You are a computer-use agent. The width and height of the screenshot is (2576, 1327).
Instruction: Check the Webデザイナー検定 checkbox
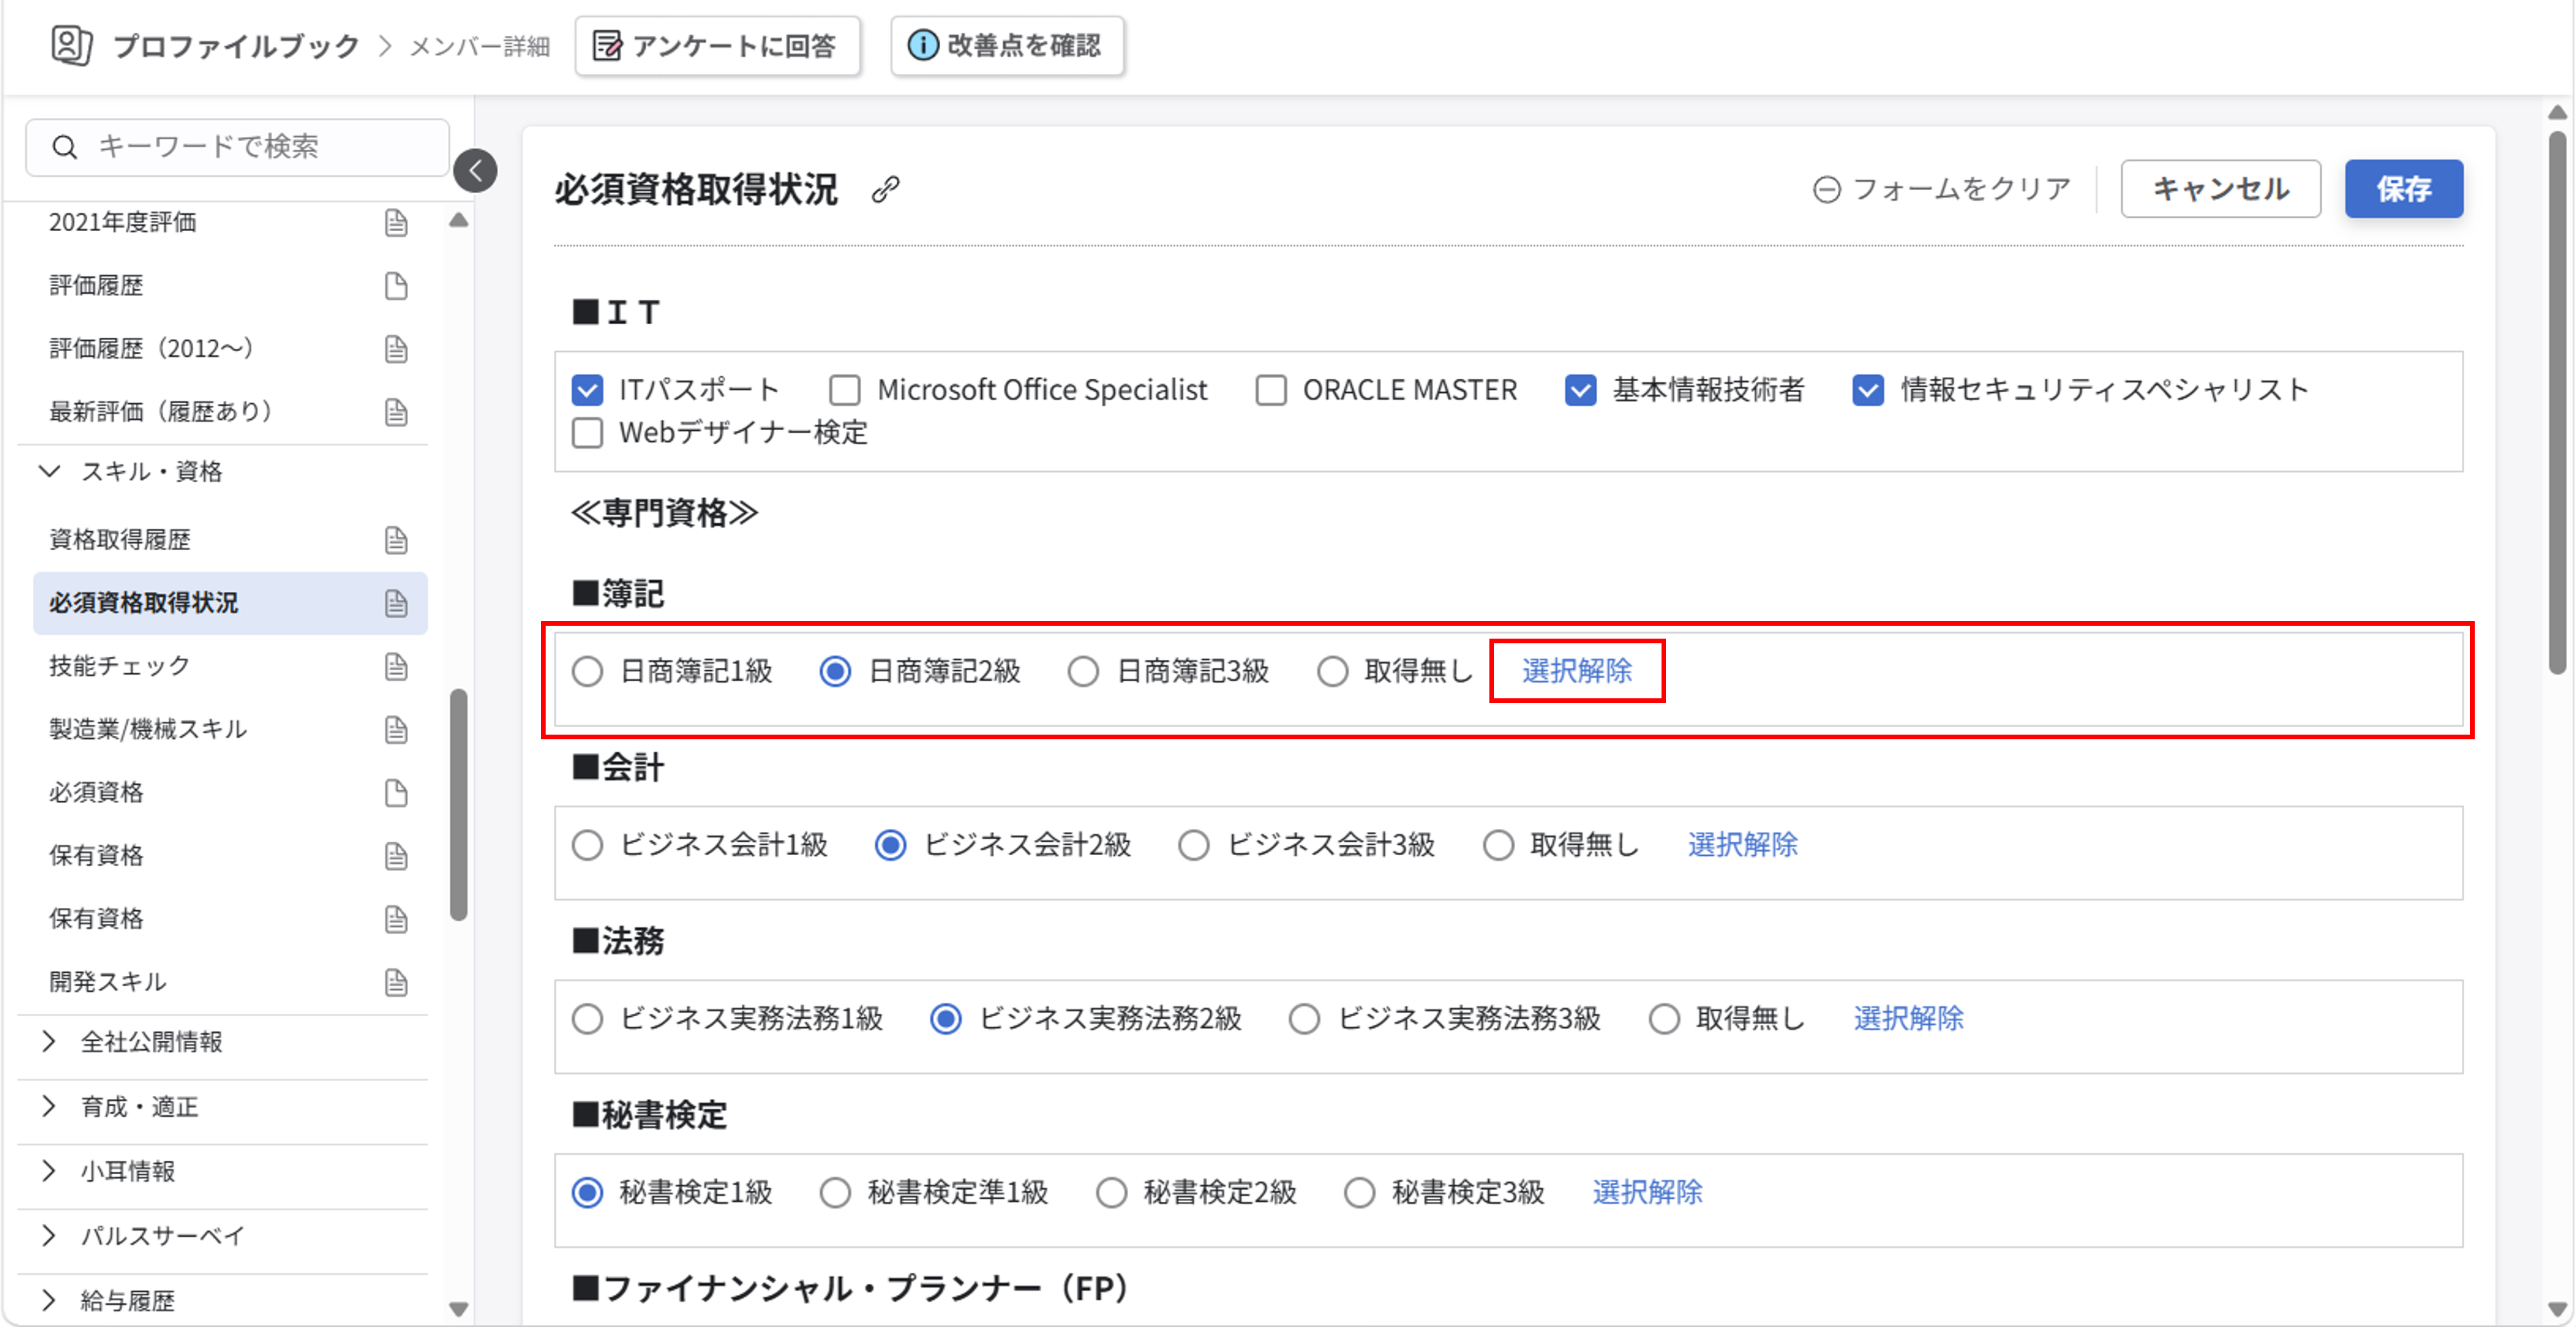pyautogui.click(x=587, y=433)
